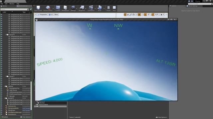Sort outliner by the Label column header
The width and height of the screenshot is (213, 119).
4,12
